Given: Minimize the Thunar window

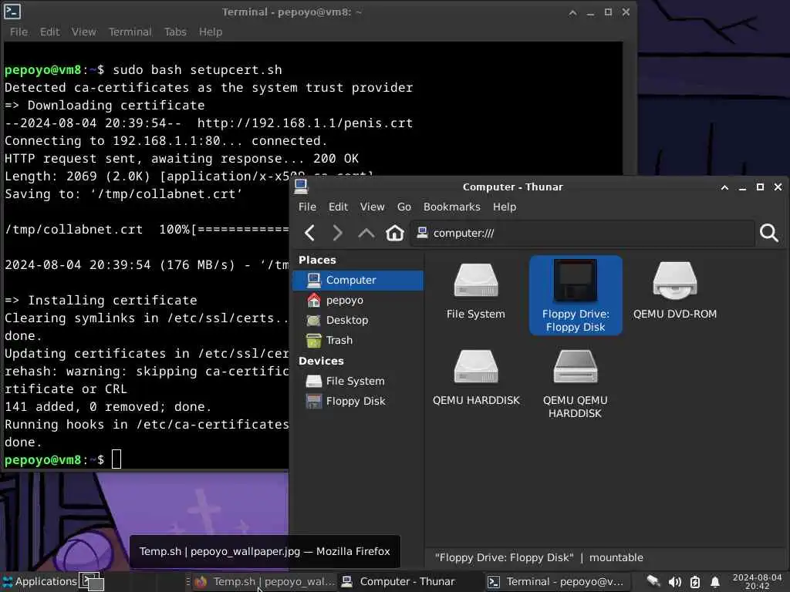Looking at the screenshot, I should 742,188.
